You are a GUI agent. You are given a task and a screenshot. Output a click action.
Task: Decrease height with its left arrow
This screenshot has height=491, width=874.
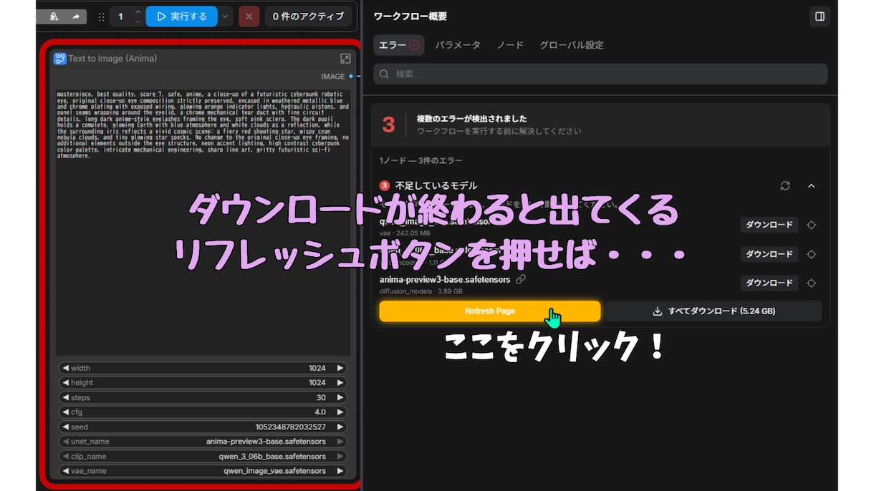coord(66,383)
